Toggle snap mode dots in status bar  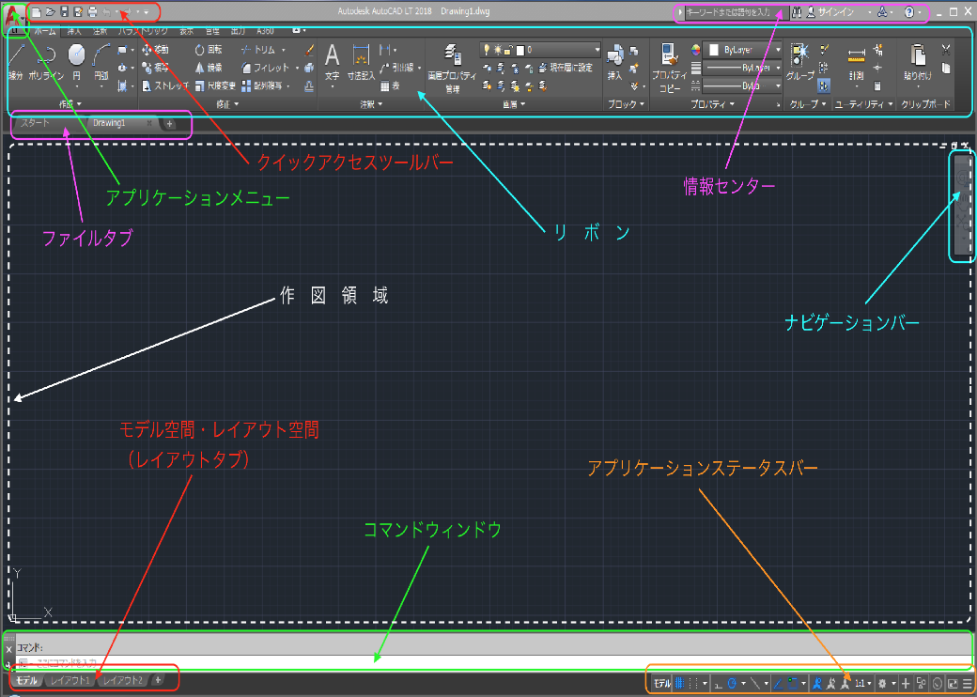pos(693,683)
